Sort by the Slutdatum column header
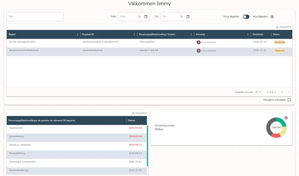 coord(258,34)
